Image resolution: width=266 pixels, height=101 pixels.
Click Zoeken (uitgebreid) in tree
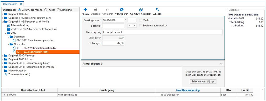19,74
